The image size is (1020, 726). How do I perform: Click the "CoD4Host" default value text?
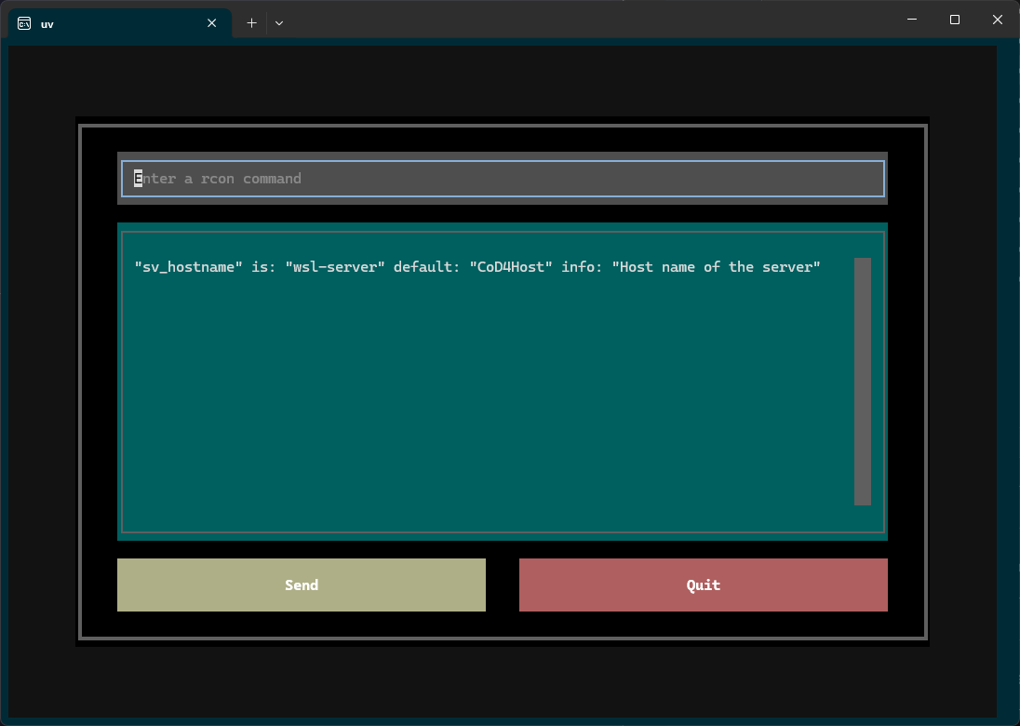(511, 267)
